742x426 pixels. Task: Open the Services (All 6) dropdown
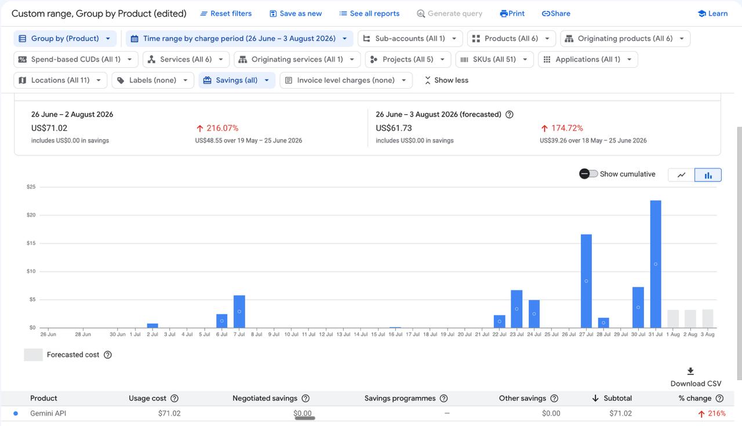186,59
